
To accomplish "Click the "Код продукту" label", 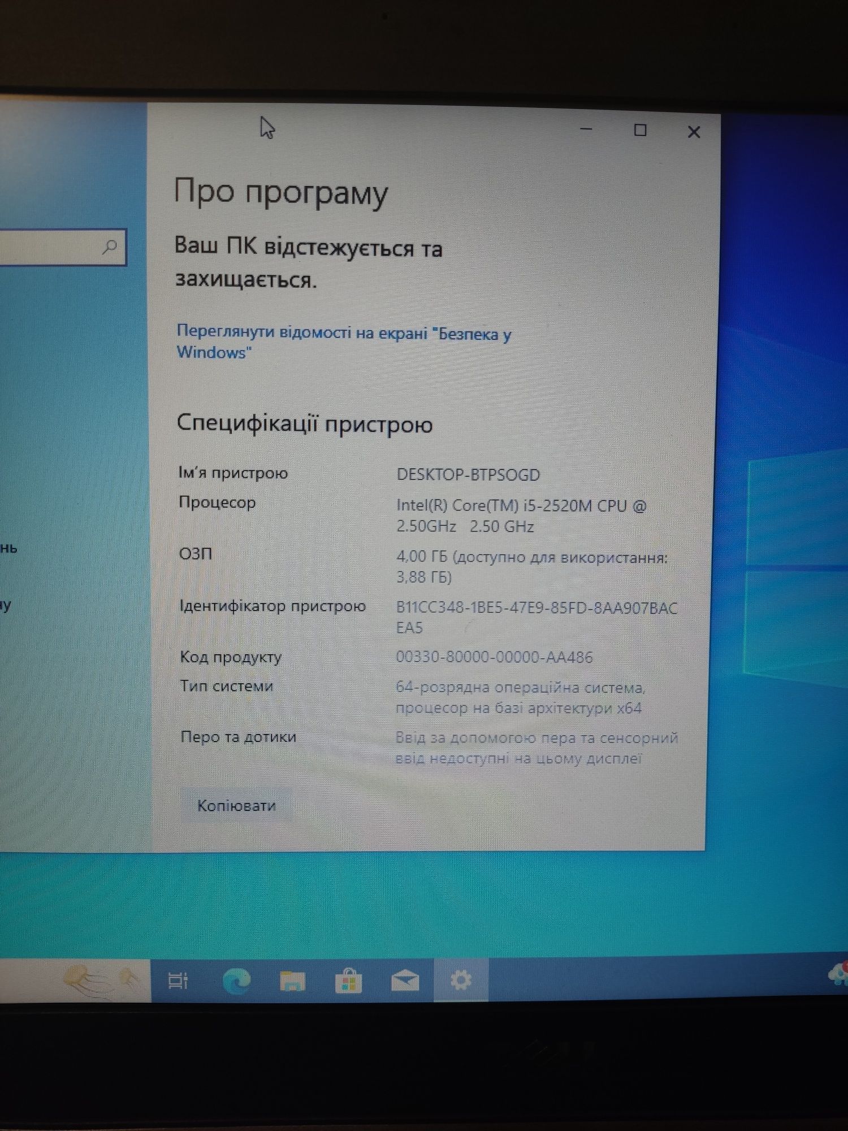I will 231,657.
